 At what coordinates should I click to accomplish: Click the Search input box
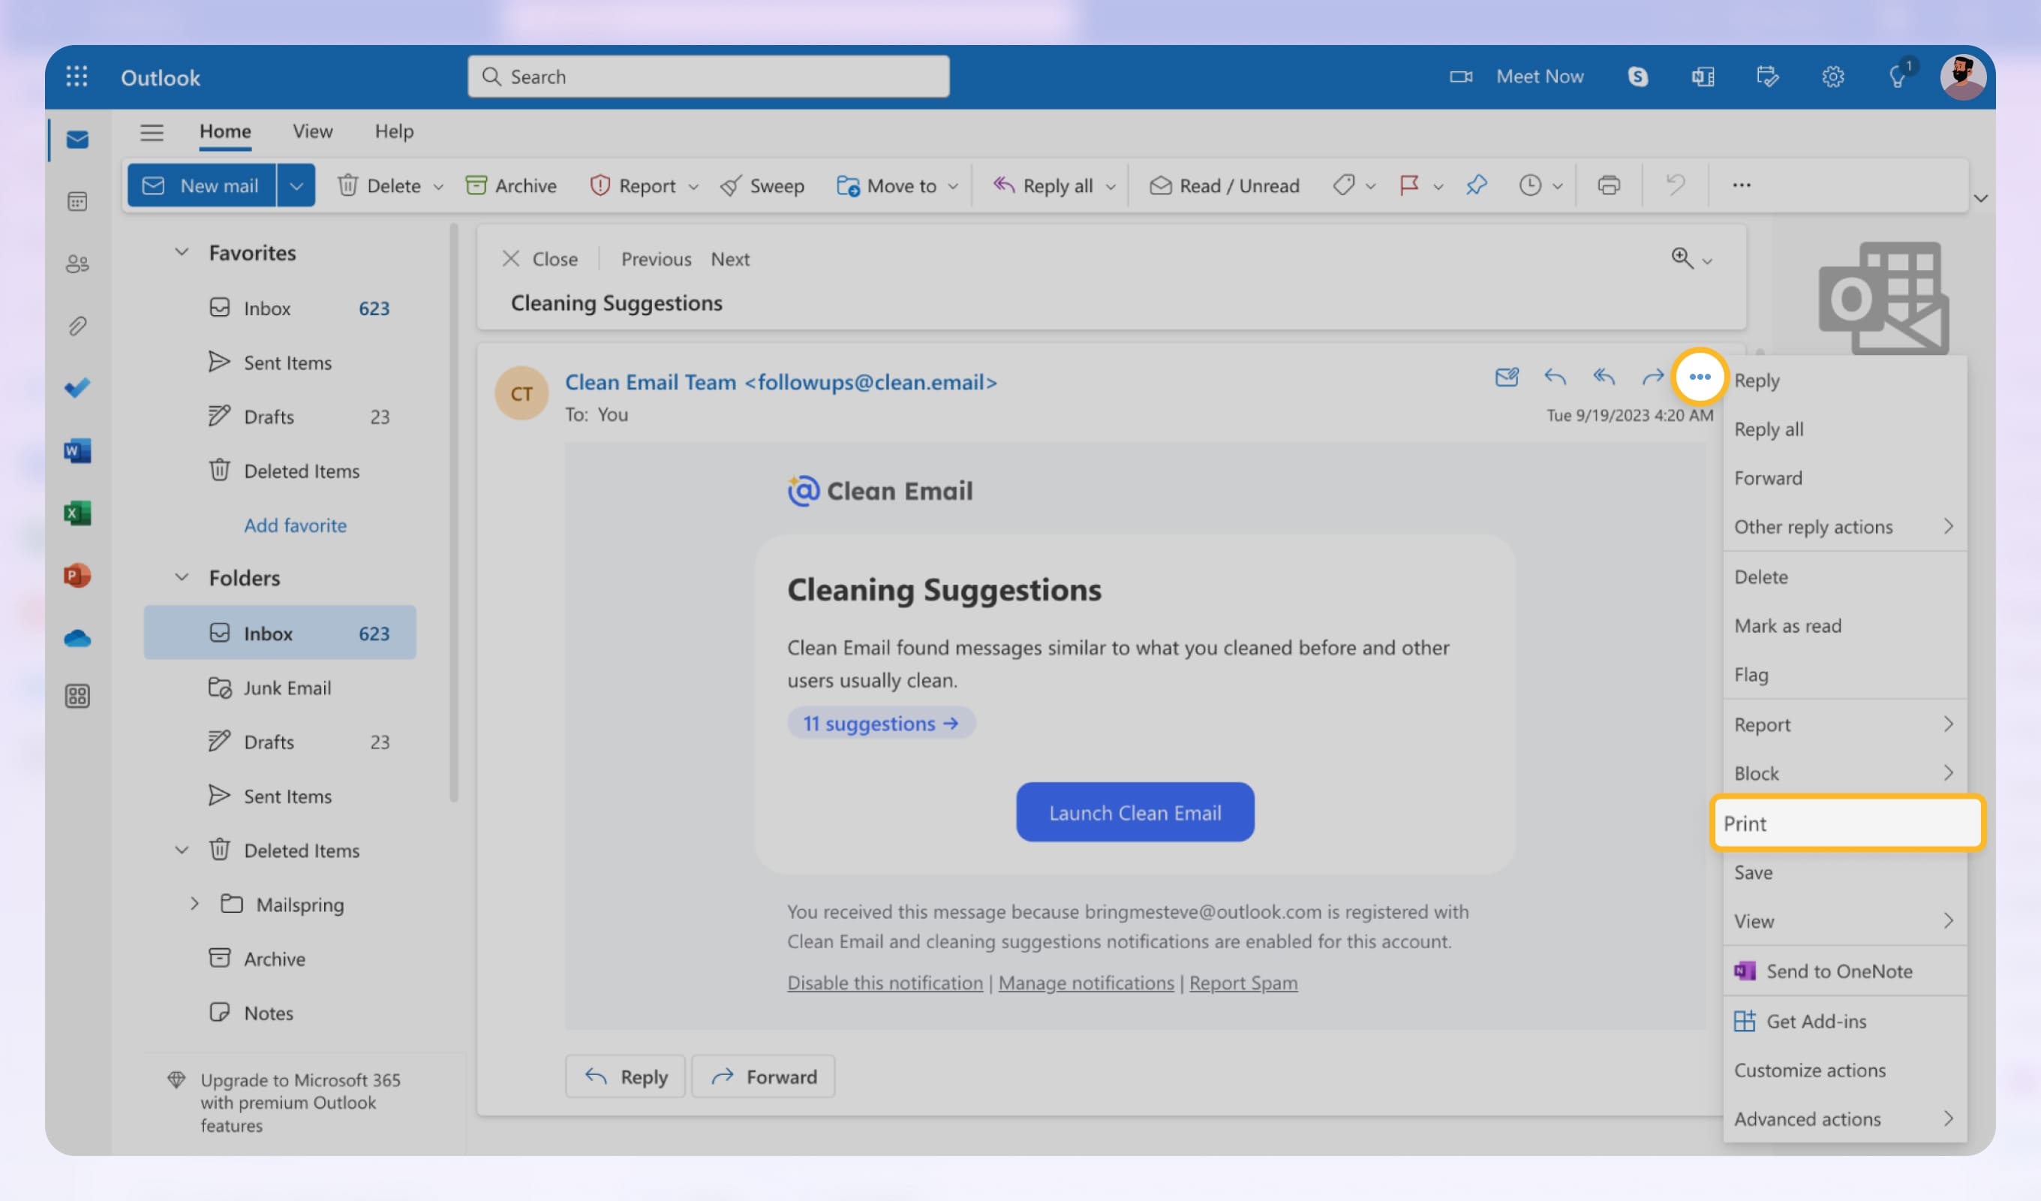(708, 76)
